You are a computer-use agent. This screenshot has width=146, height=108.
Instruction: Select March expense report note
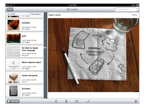pos(24,65)
